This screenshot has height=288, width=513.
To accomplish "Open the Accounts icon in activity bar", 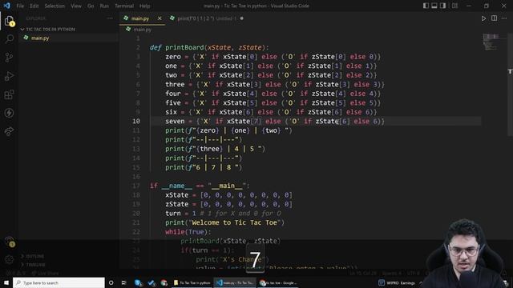I will (x=10, y=242).
